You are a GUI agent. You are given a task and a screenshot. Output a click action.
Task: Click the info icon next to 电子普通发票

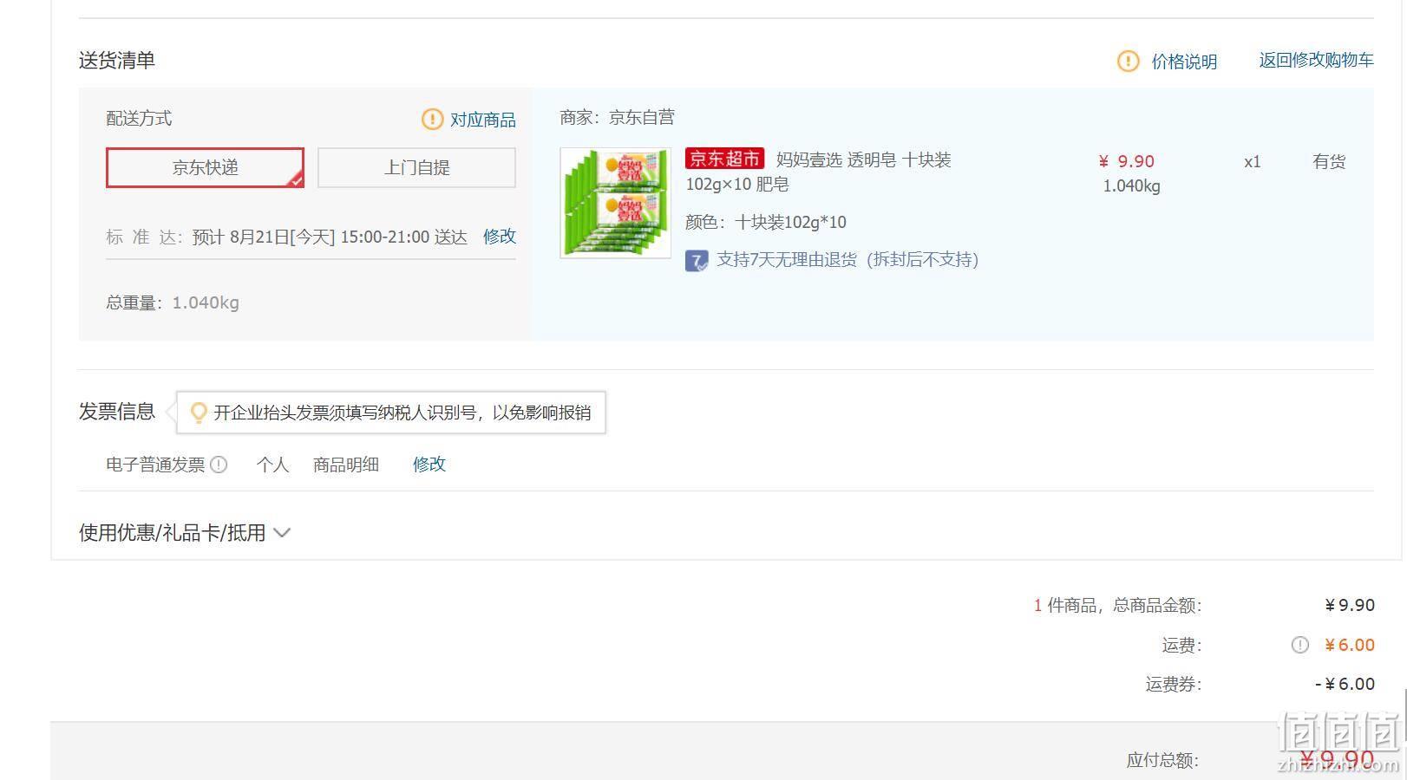point(219,465)
